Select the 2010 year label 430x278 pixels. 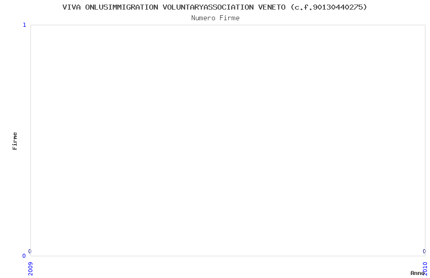click(425, 269)
